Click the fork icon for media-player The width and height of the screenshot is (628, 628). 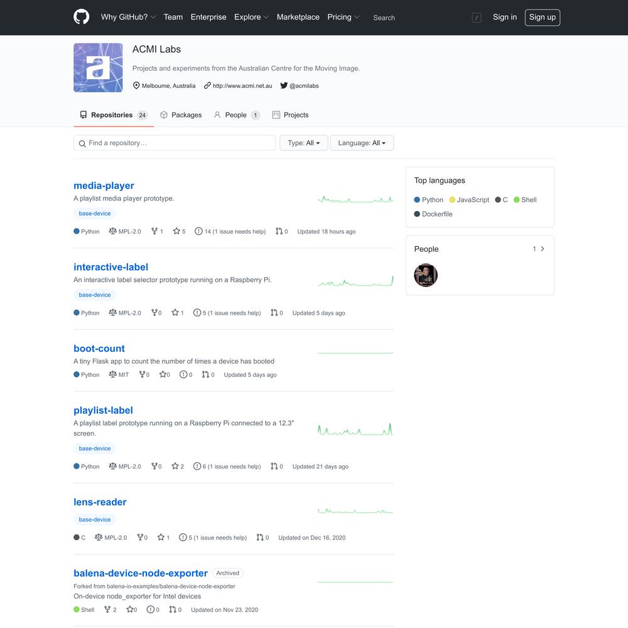(x=154, y=231)
